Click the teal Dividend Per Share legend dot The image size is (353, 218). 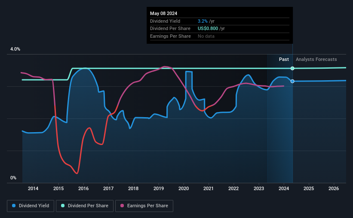click(x=63, y=206)
